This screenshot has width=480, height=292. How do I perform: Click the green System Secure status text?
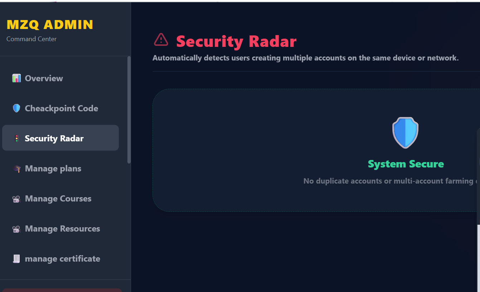pos(406,164)
